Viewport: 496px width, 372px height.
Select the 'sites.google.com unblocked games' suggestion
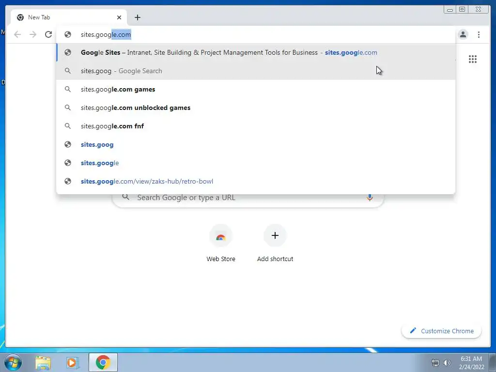(x=256, y=108)
